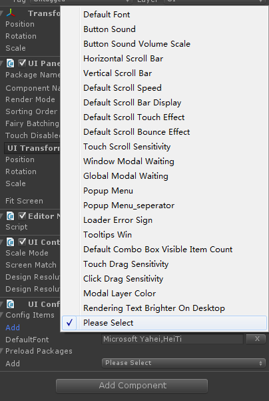Click the Add Component button
Viewport: 269px width, 401px height.
tap(132, 386)
